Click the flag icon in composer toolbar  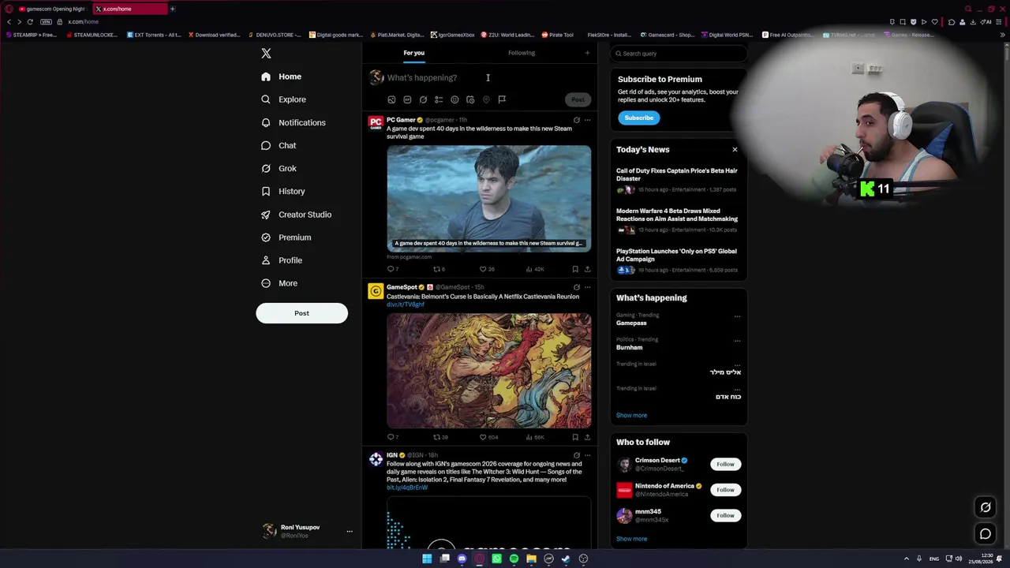click(502, 99)
